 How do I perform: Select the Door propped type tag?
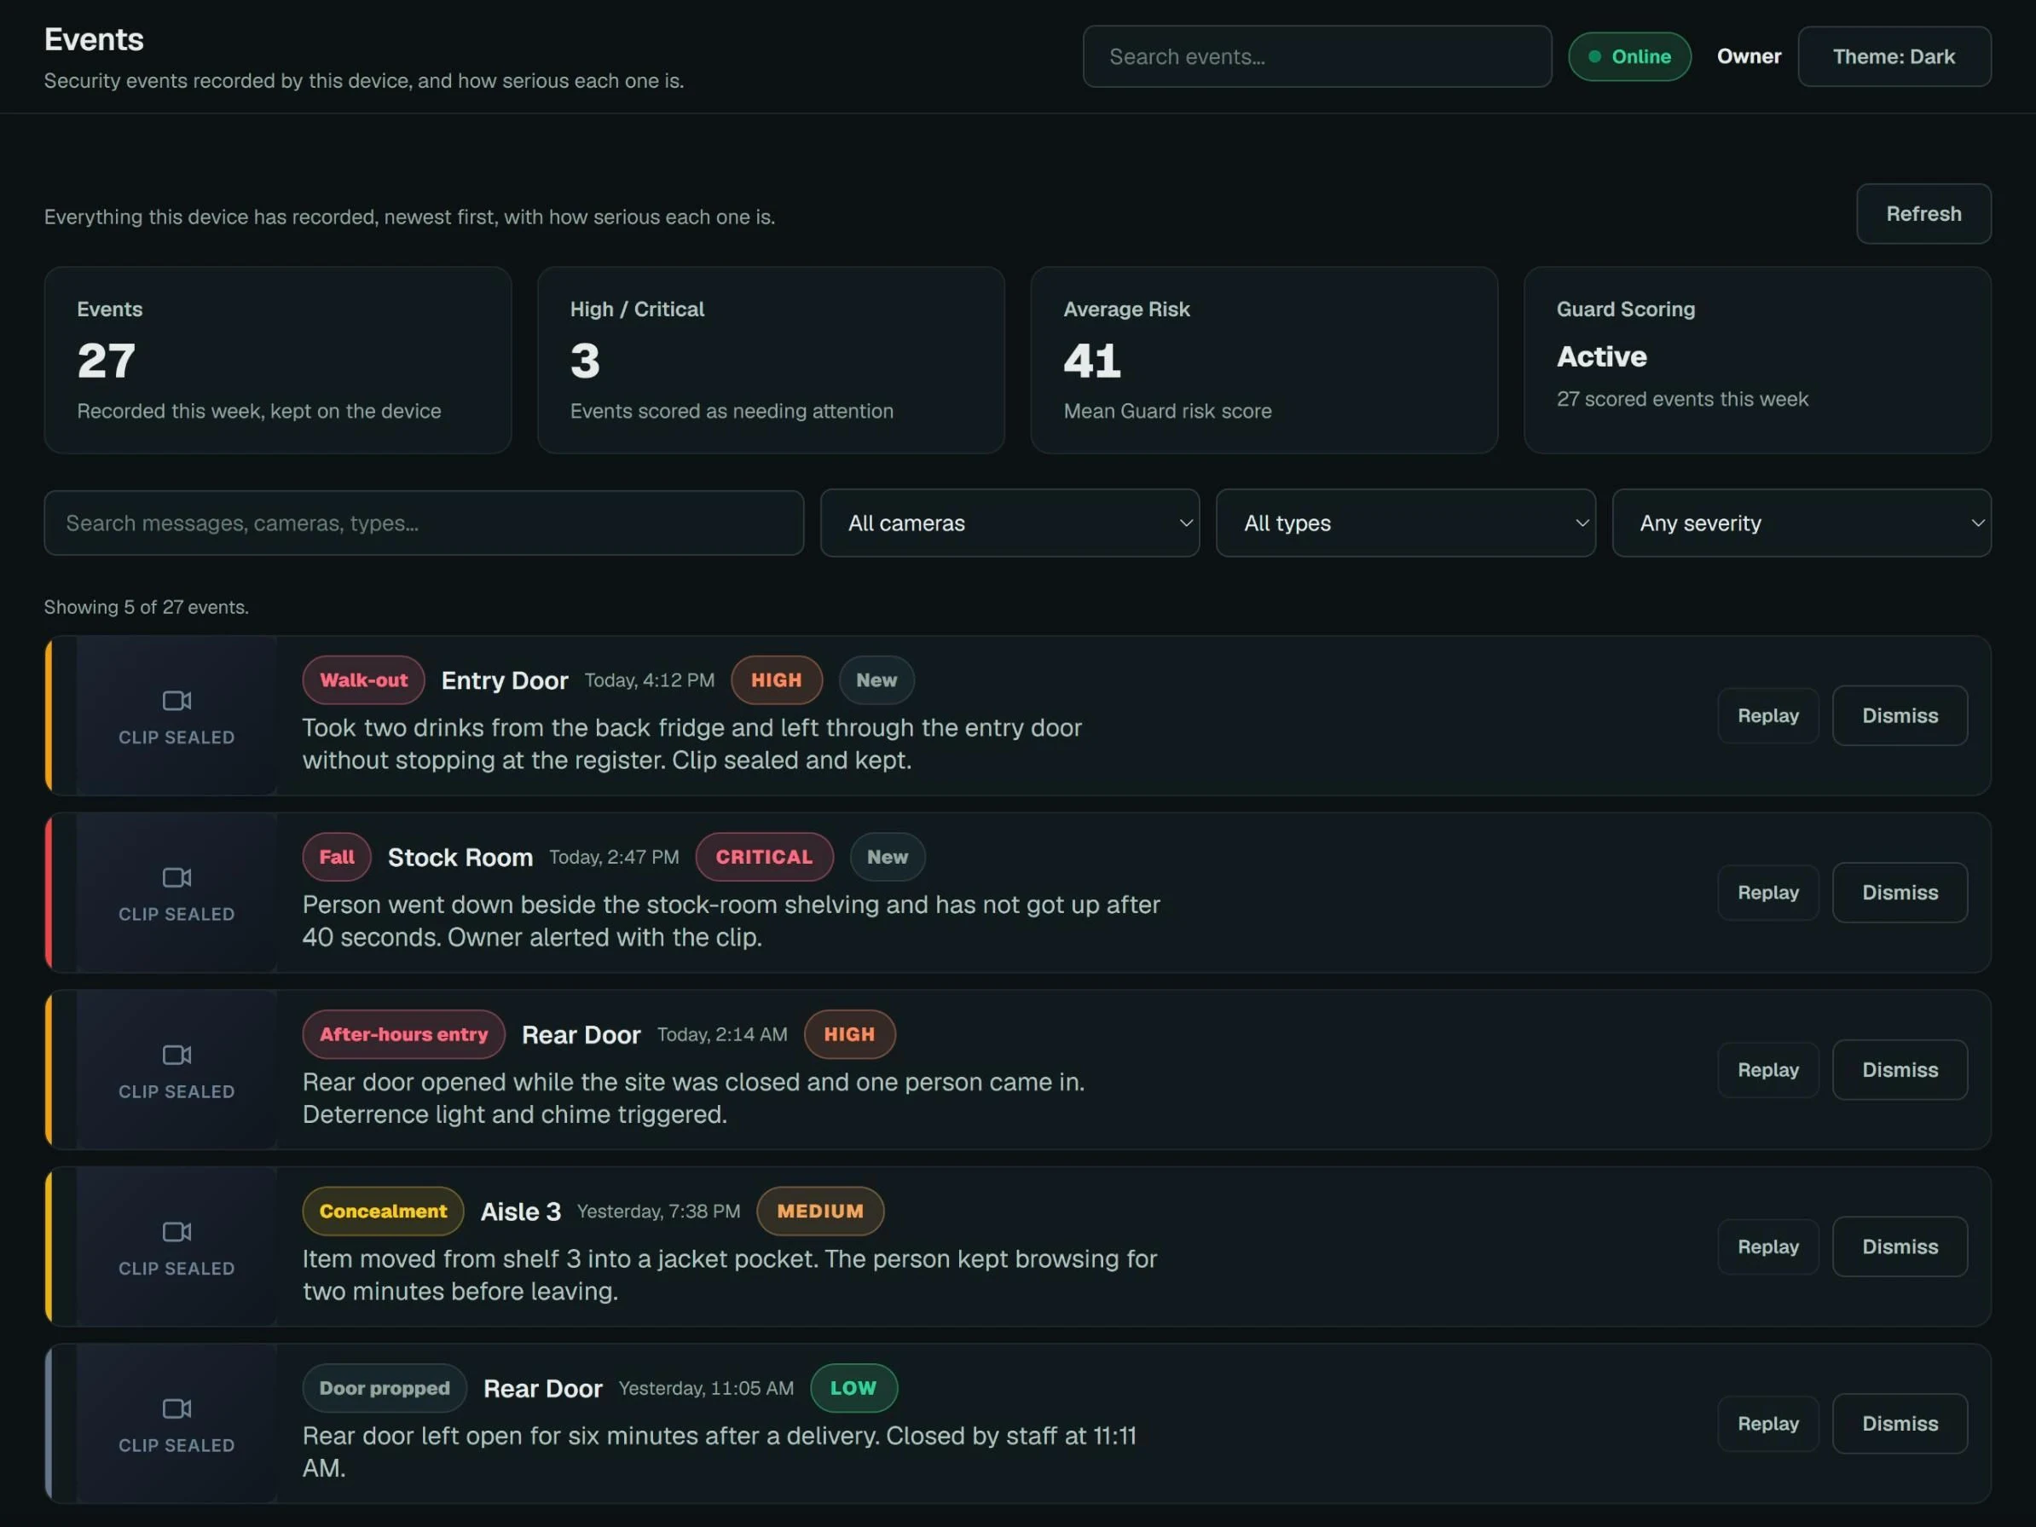[384, 1388]
